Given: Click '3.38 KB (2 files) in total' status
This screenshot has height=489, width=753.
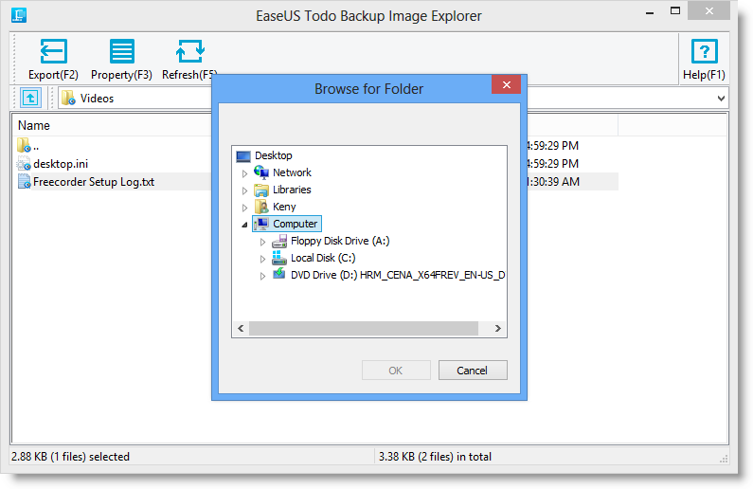Looking at the screenshot, I should pyautogui.click(x=435, y=457).
